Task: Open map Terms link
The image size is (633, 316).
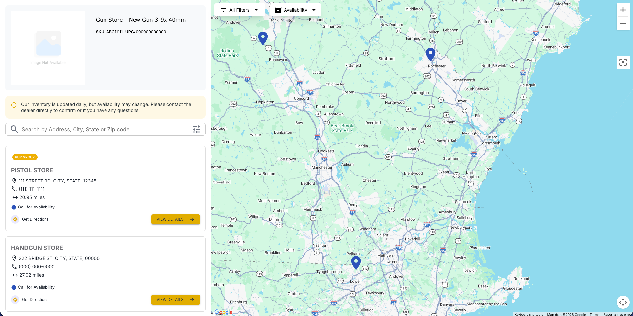Action: tap(594, 314)
